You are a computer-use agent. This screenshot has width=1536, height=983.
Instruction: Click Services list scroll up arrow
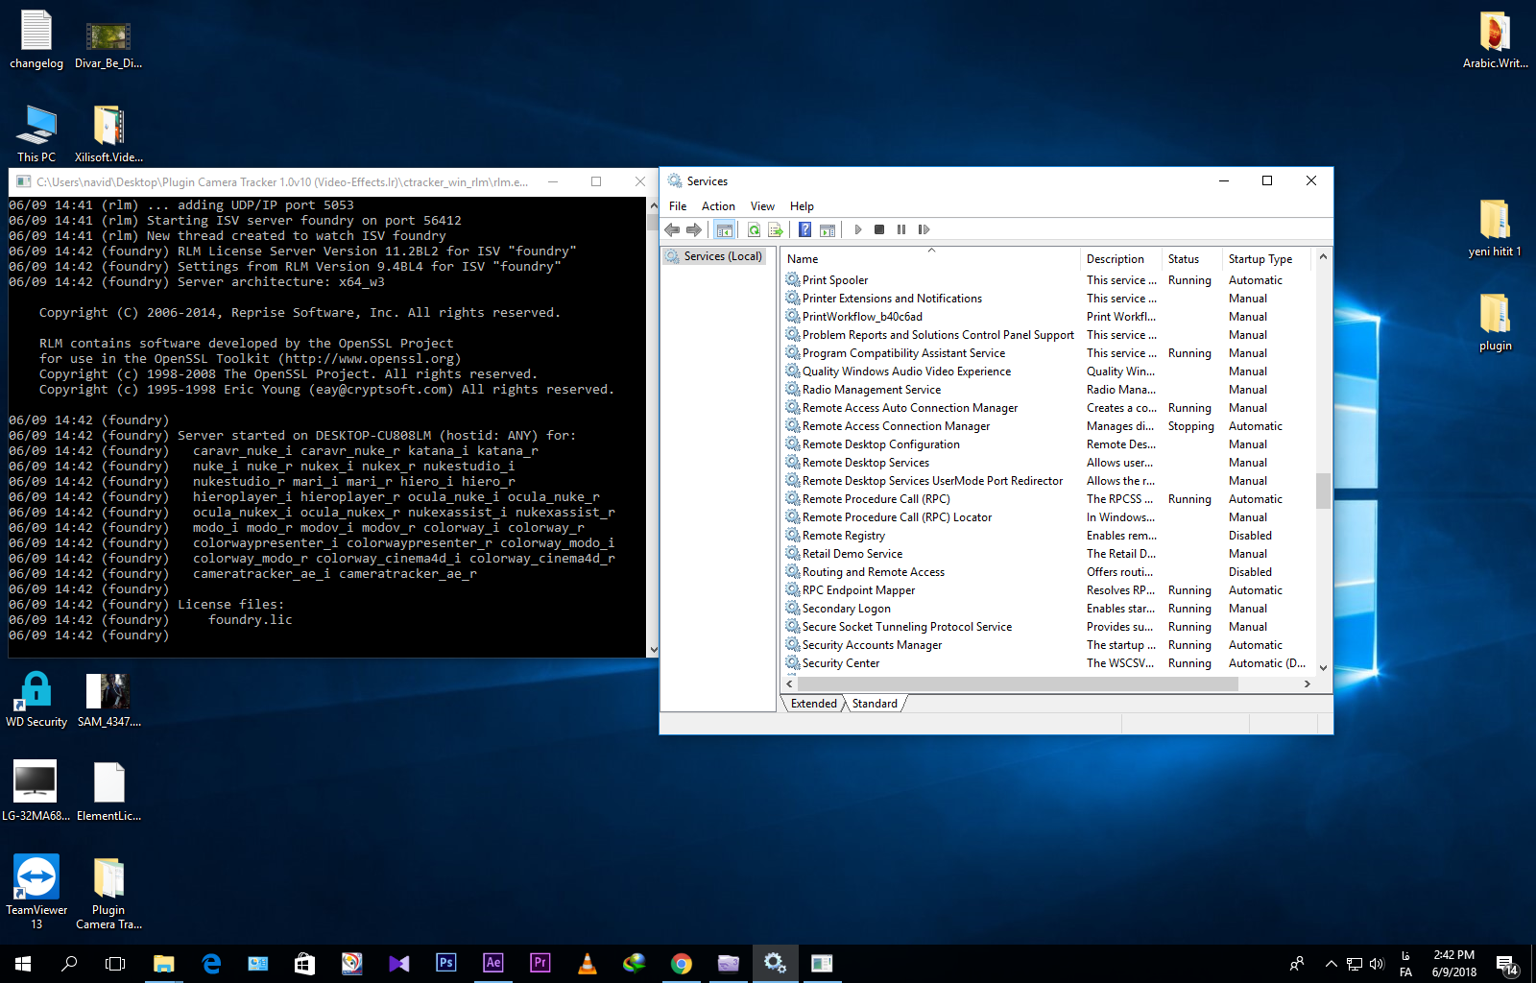click(x=1323, y=257)
